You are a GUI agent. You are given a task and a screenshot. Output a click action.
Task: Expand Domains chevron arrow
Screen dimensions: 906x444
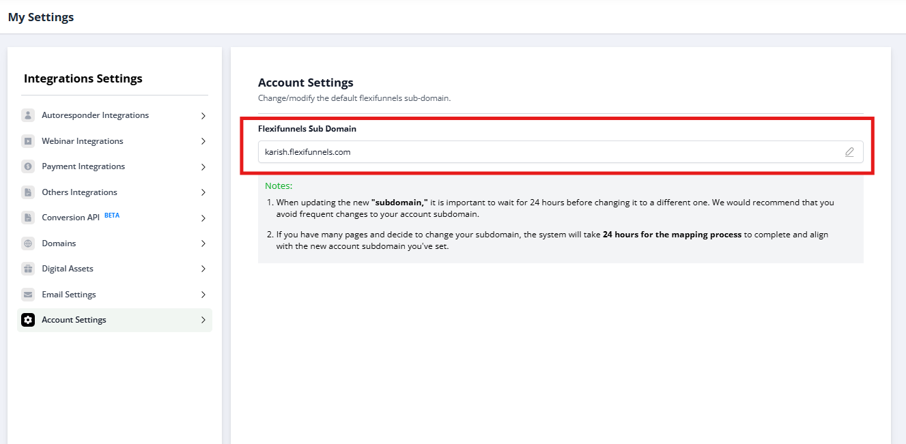point(203,243)
